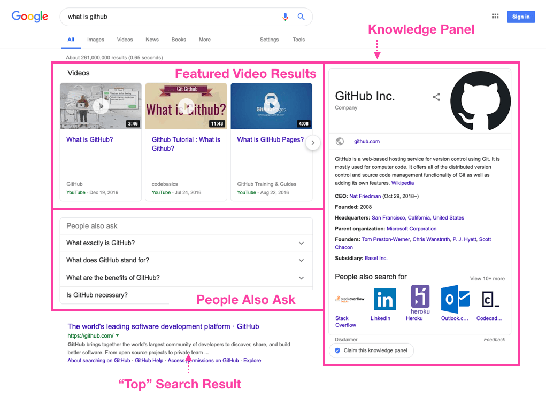The width and height of the screenshot is (546, 398).
Task: Click the Google logo
Action: 30,17
